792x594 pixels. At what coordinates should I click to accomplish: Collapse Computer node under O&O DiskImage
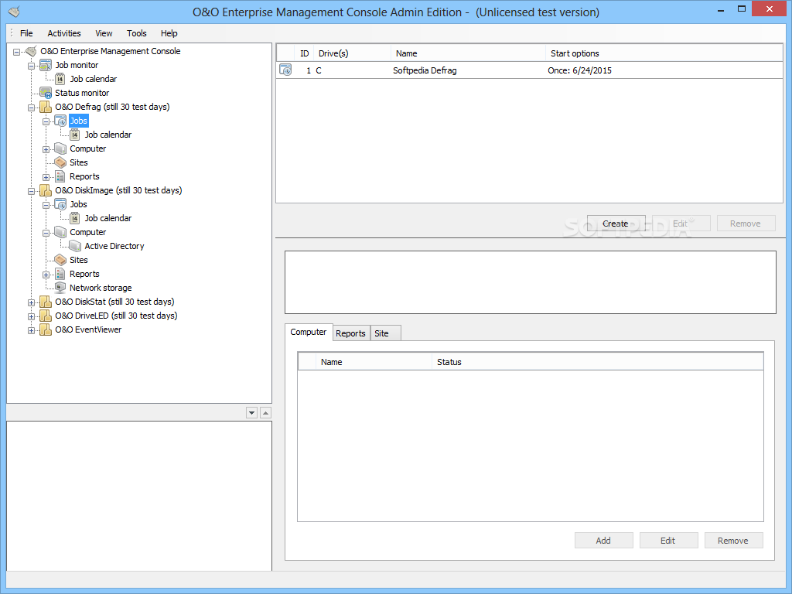tap(46, 233)
